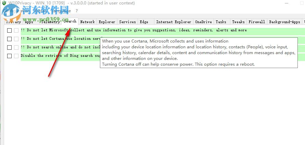
Task: Open the Language menu
Action: pyautogui.click(x=61, y=11)
